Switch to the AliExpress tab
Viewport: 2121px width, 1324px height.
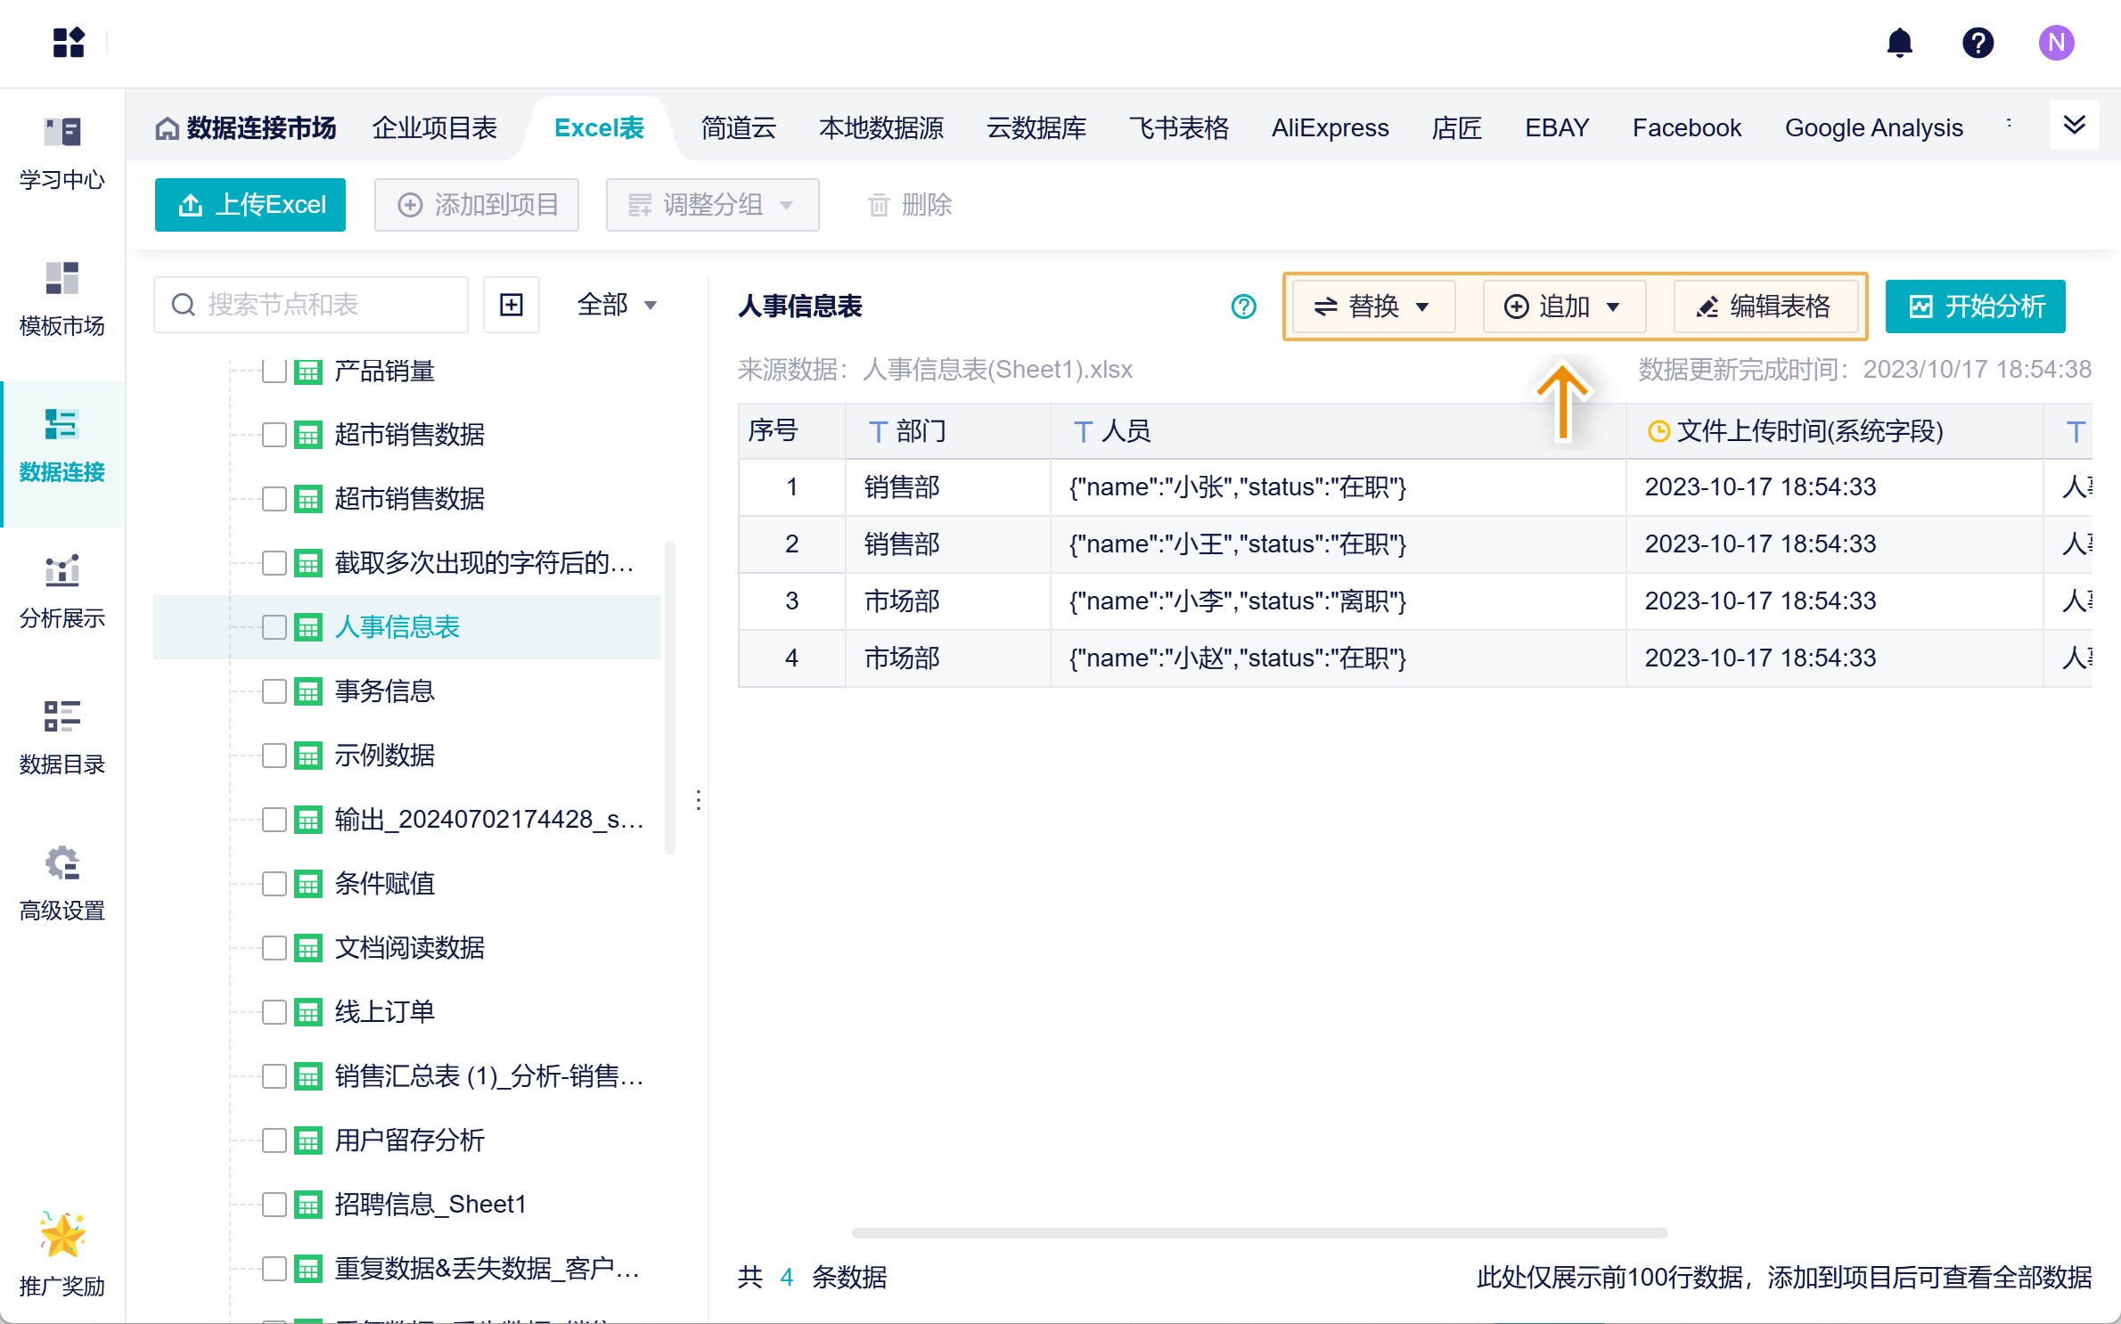point(1330,128)
